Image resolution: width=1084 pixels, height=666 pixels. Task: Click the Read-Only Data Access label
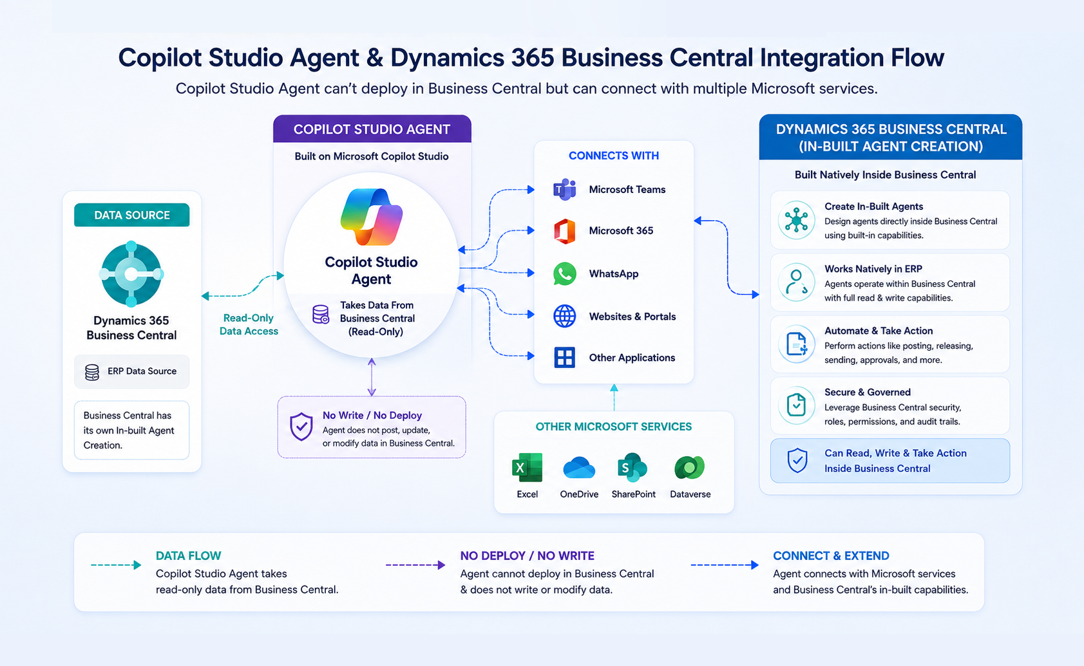tap(249, 324)
